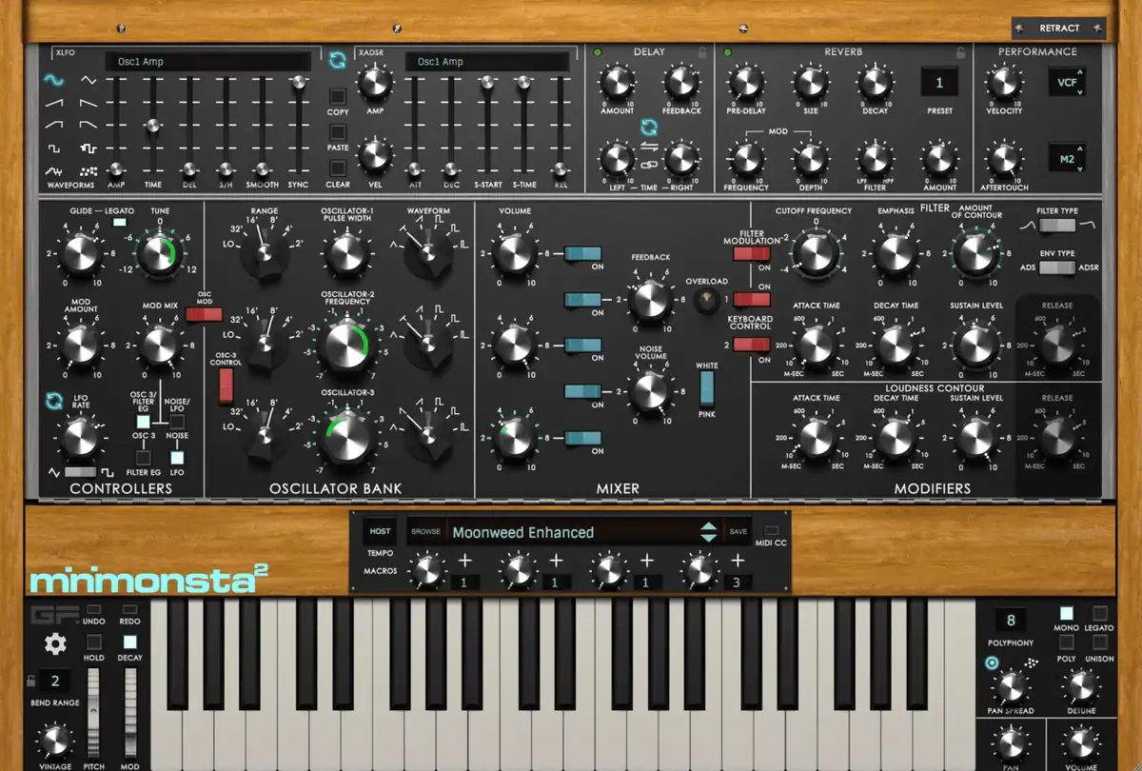Click the BROWSE preset button
Image resolution: width=1142 pixels, height=771 pixels.
(425, 532)
